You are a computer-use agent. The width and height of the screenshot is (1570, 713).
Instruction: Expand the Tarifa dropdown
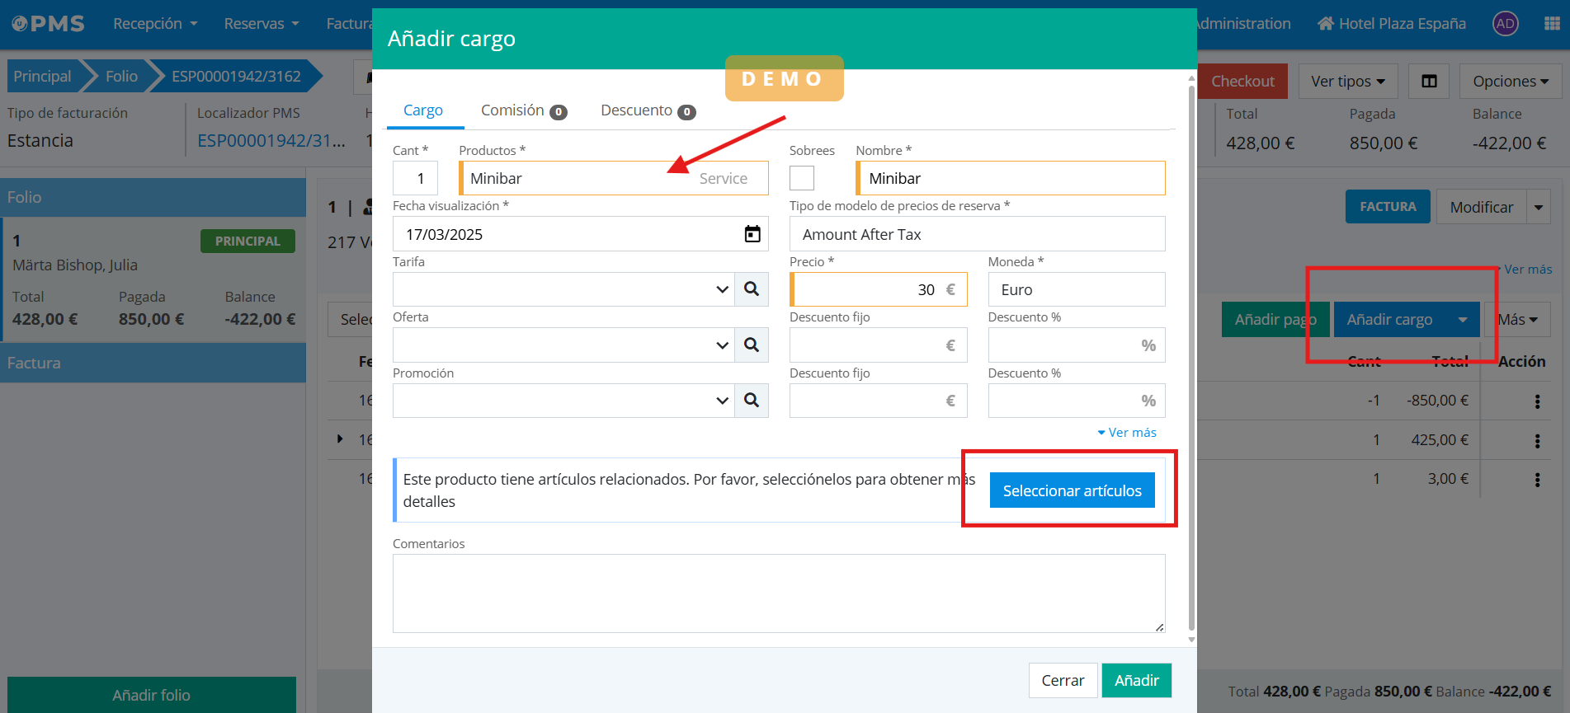click(722, 289)
